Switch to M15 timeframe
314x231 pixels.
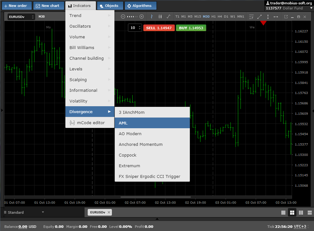pyautogui.click(x=197, y=17)
